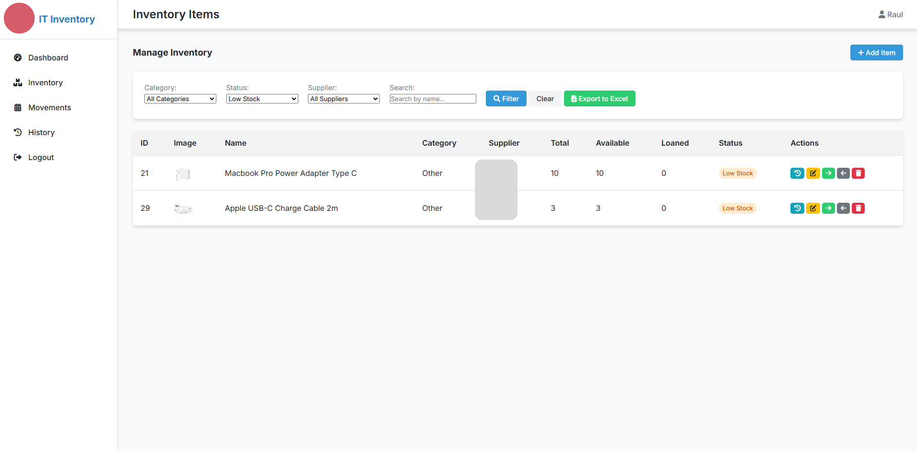Open history for Apple USB-C Charge Cable
This screenshot has width=917, height=451.
[x=797, y=208]
